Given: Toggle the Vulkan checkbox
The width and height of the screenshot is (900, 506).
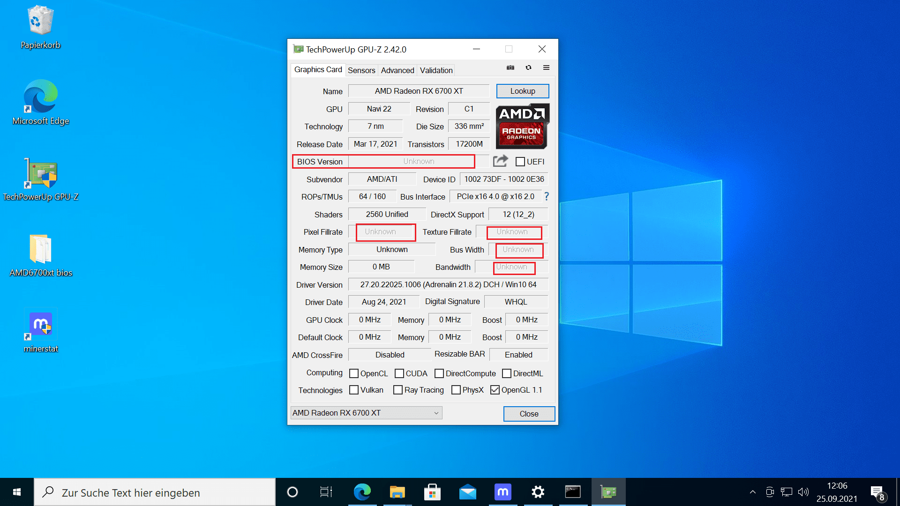Looking at the screenshot, I should [354, 390].
